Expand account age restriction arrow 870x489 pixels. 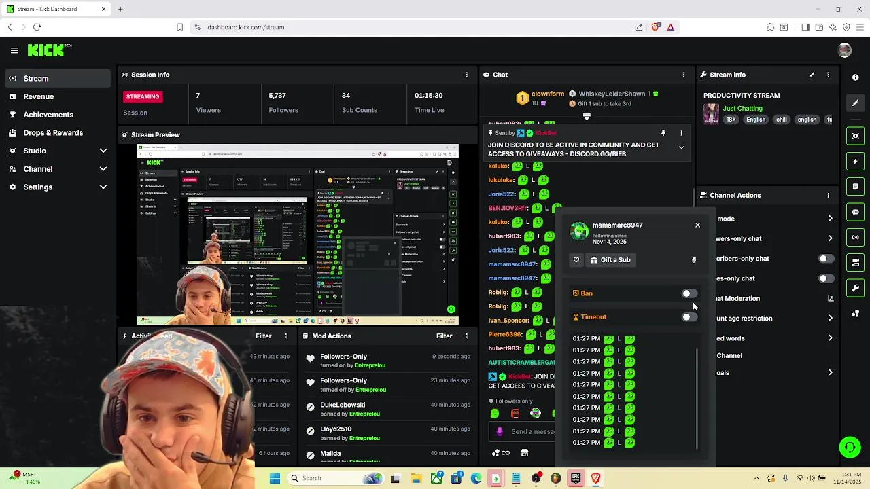click(830, 318)
